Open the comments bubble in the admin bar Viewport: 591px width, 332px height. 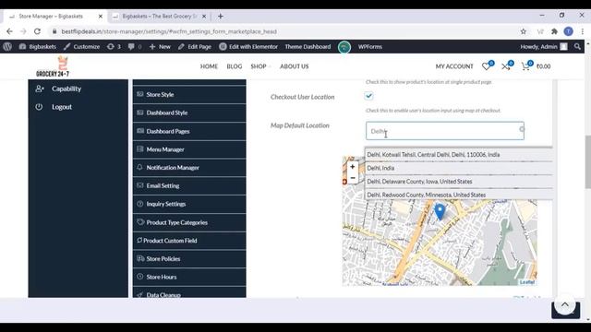135,47
